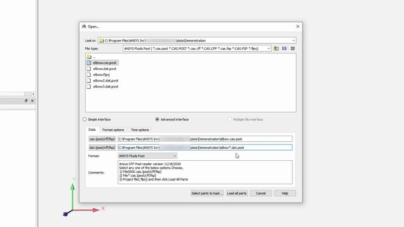Screen dimensions: 404x227
Task: Click the cas.(post/cff/flsp) button
Action: (x=102, y=139)
